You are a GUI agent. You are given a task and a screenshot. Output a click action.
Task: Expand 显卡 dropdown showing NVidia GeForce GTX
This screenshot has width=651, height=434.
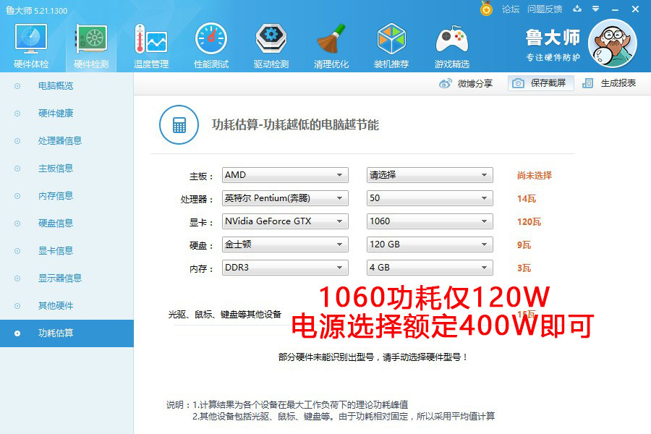(285, 221)
